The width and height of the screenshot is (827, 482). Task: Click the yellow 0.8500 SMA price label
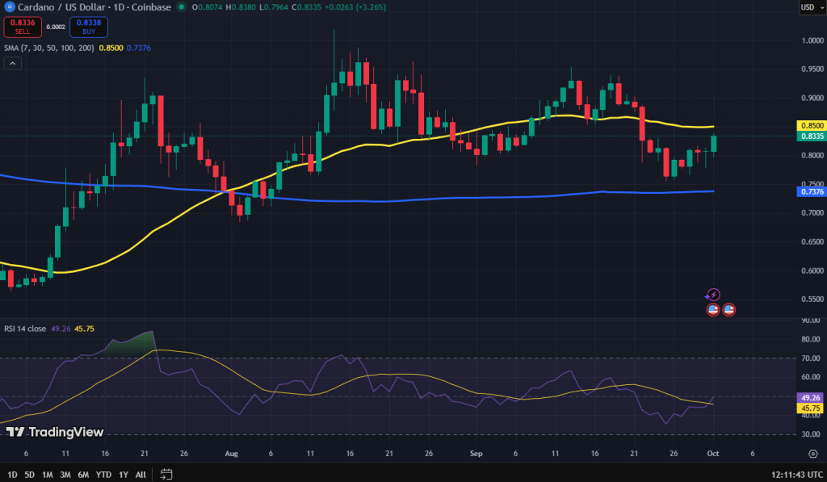[811, 126]
